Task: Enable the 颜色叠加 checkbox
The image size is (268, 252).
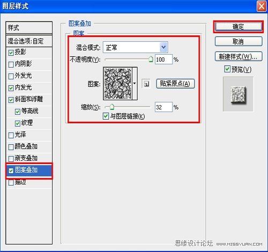Action: (11, 147)
